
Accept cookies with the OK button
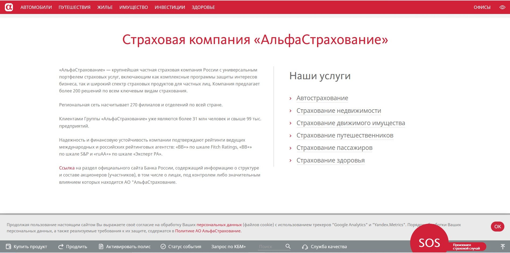tap(497, 226)
